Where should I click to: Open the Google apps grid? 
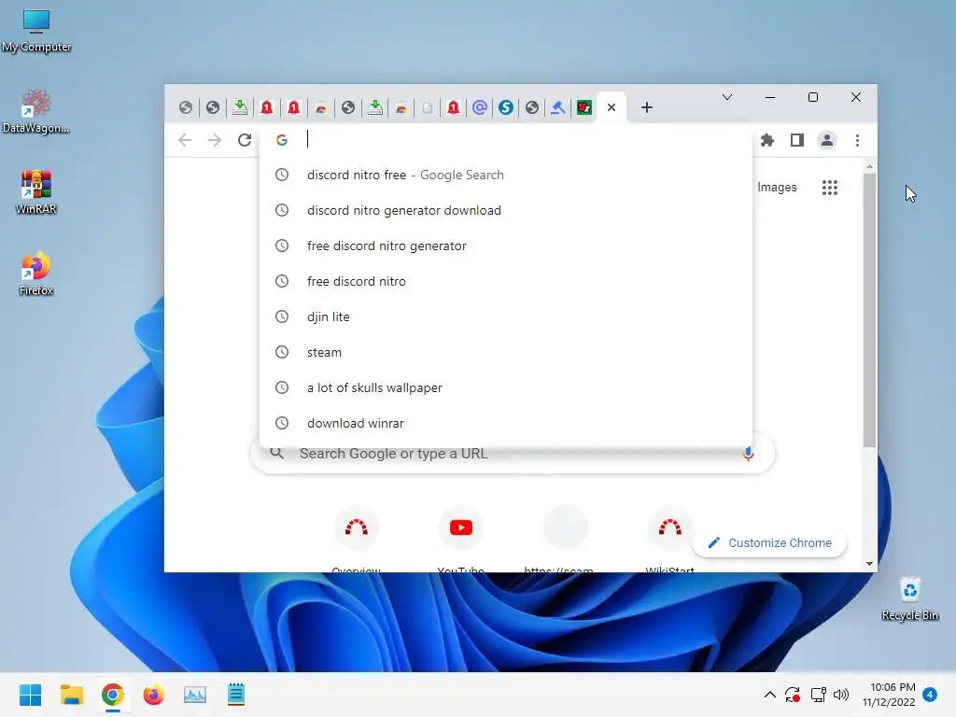coord(830,187)
